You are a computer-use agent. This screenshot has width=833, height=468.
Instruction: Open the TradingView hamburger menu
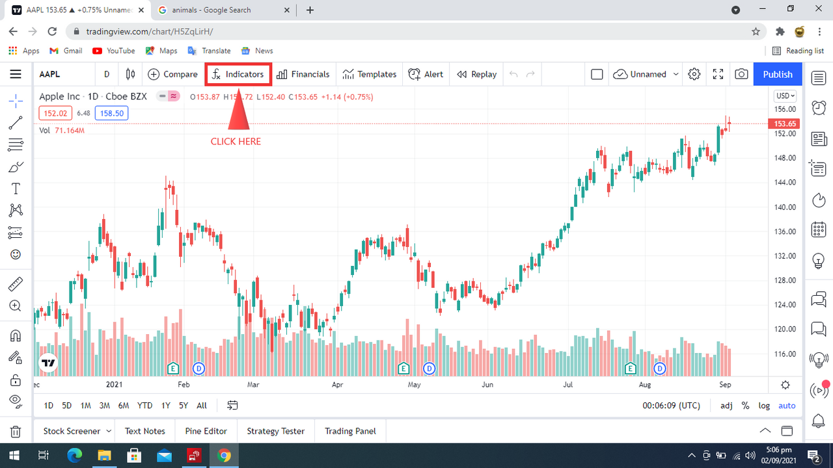click(x=16, y=74)
